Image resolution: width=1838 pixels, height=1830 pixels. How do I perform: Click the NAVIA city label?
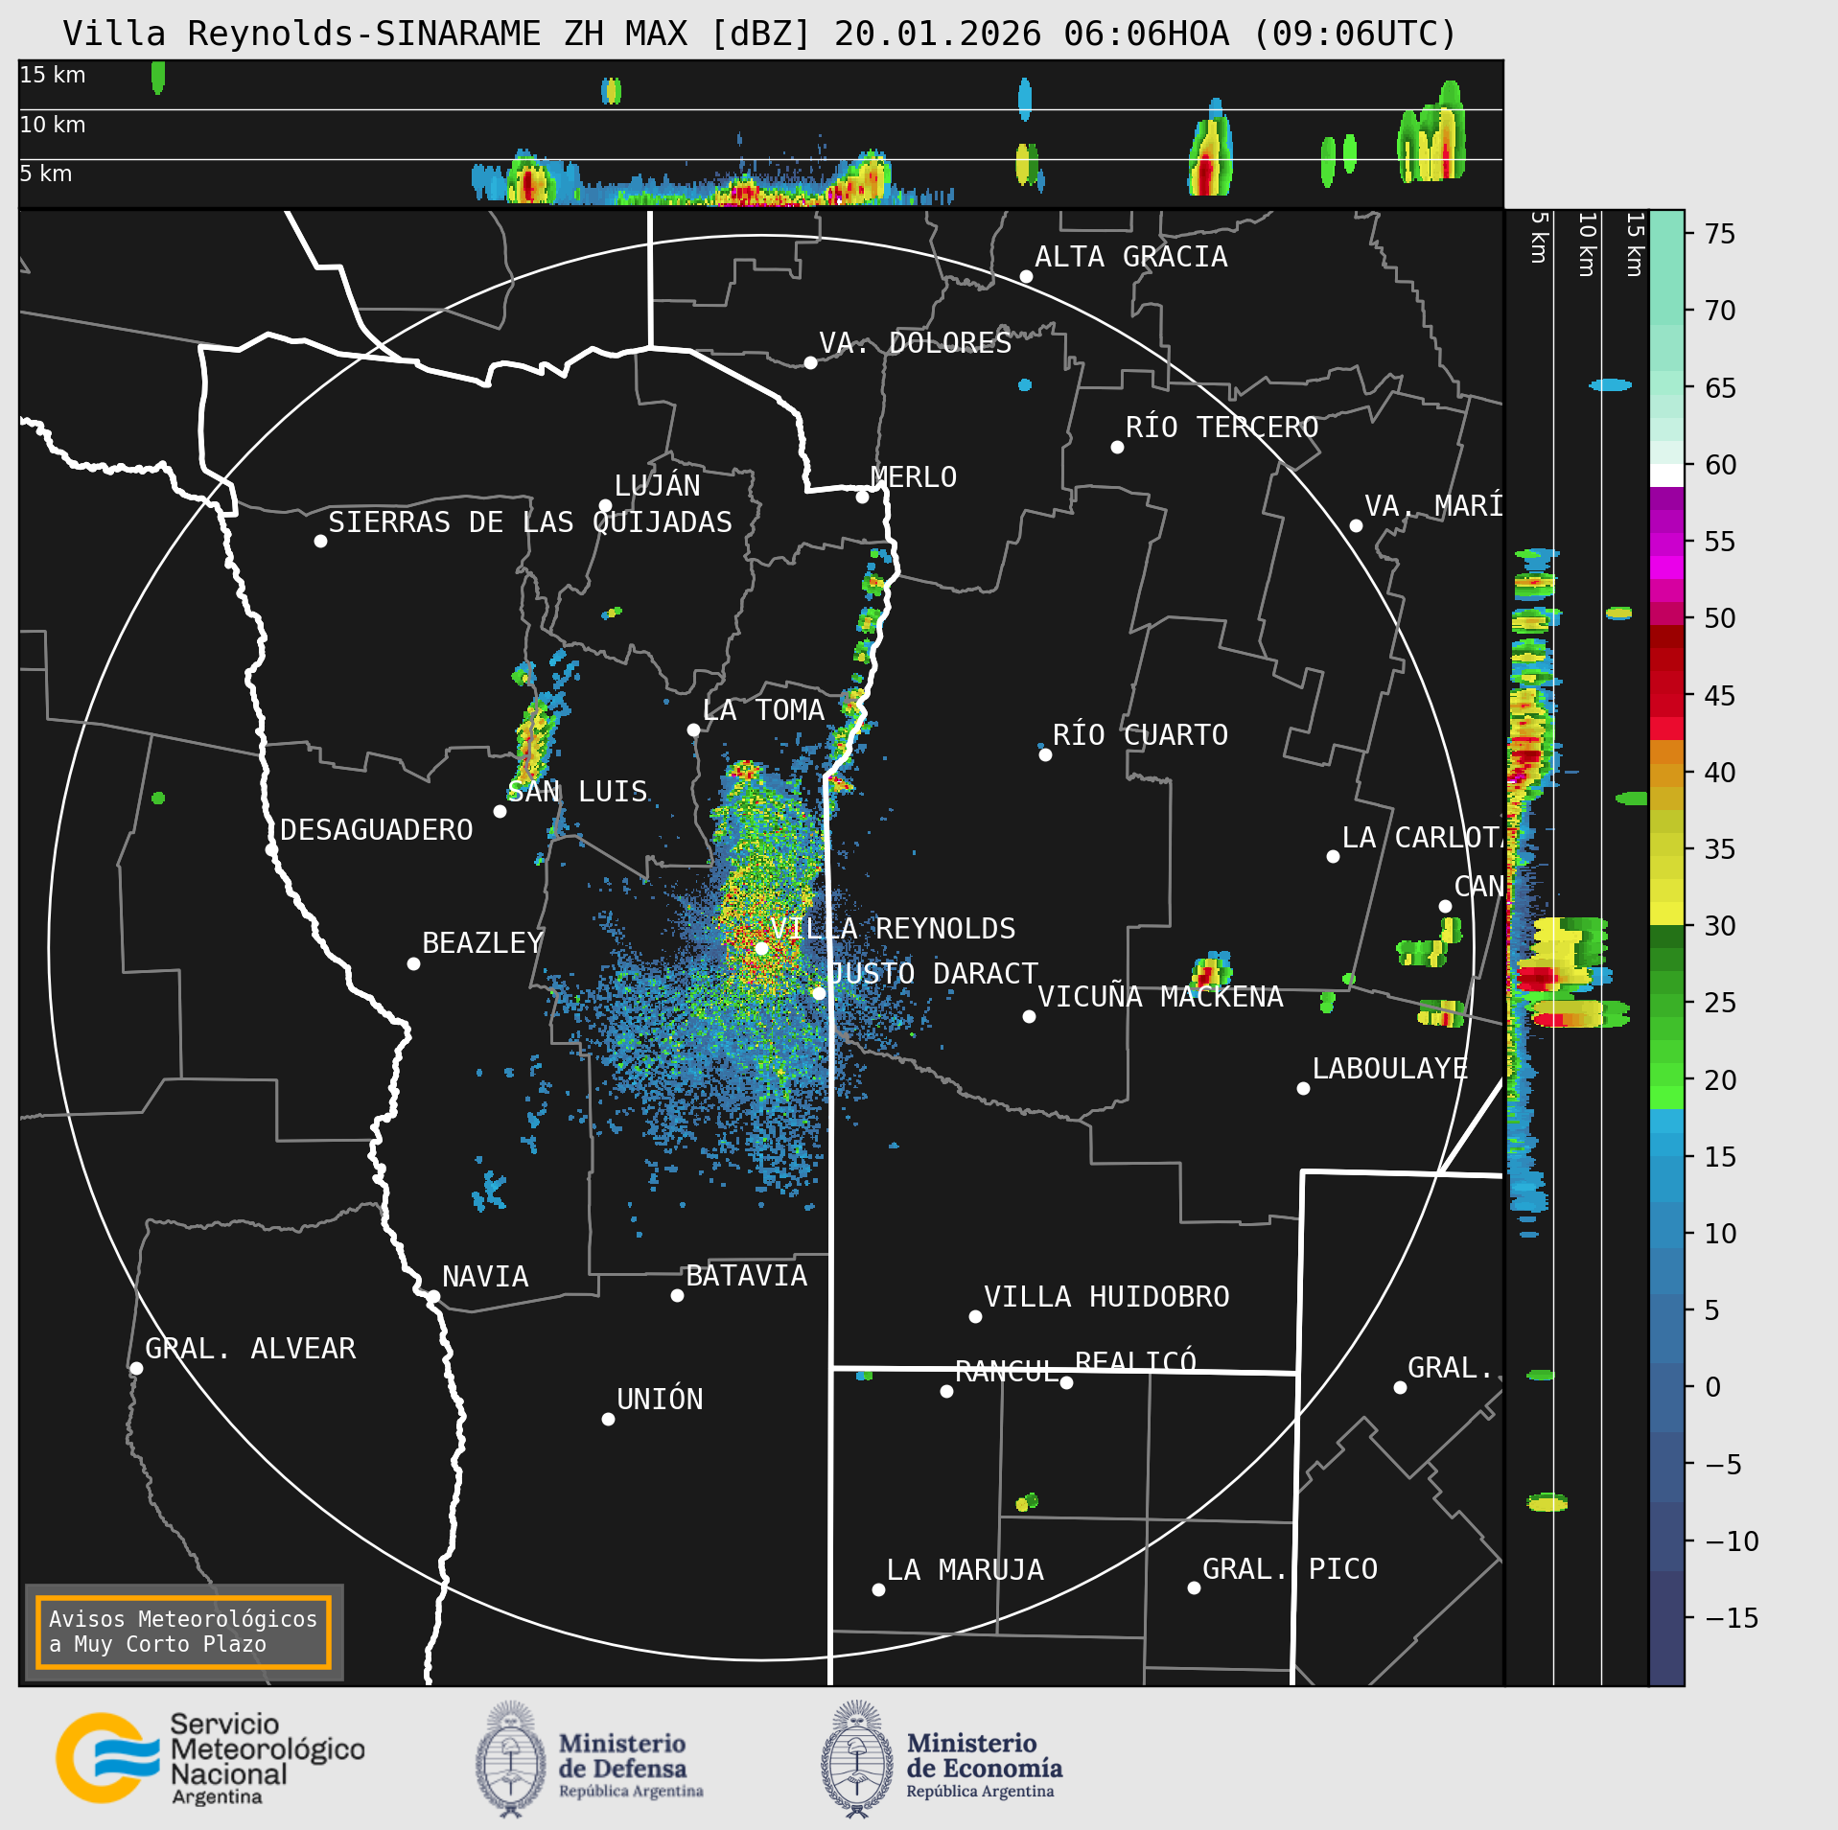coord(485,1277)
